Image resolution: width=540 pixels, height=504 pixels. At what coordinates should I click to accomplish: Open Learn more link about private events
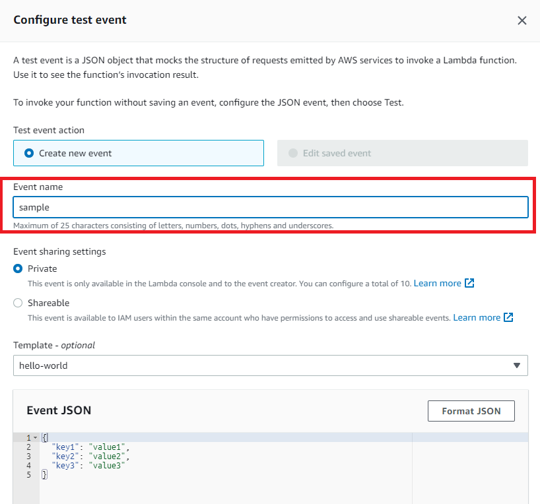436,283
